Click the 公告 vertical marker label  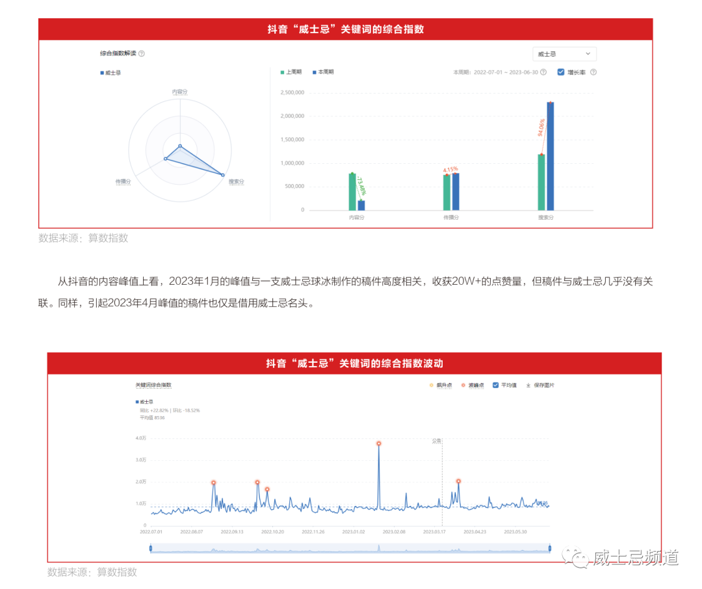point(437,441)
